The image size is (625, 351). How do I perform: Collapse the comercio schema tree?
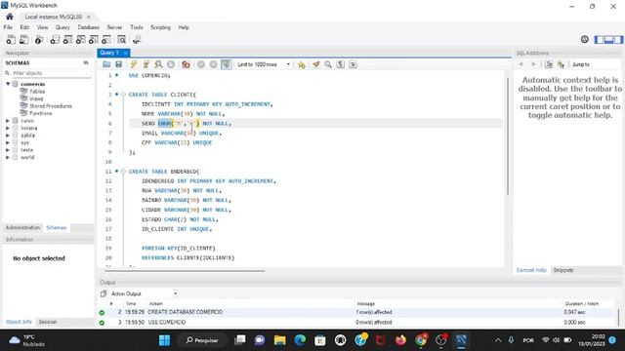(x=8, y=84)
